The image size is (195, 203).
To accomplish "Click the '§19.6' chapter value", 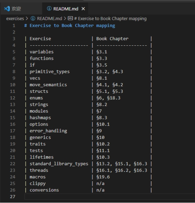I will click(x=103, y=177).
